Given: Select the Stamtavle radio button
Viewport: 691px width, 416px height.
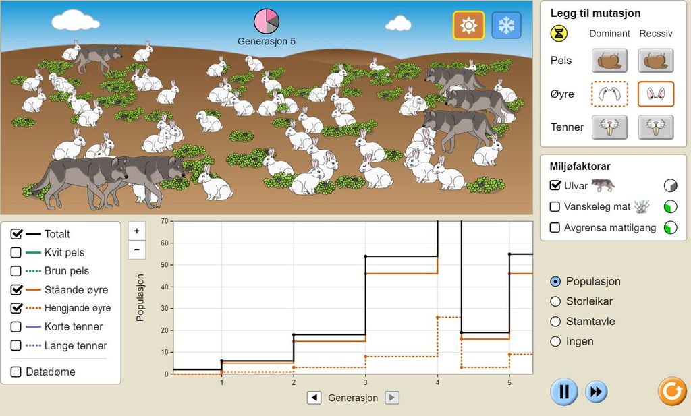Looking at the screenshot, I should click(556, 322).
